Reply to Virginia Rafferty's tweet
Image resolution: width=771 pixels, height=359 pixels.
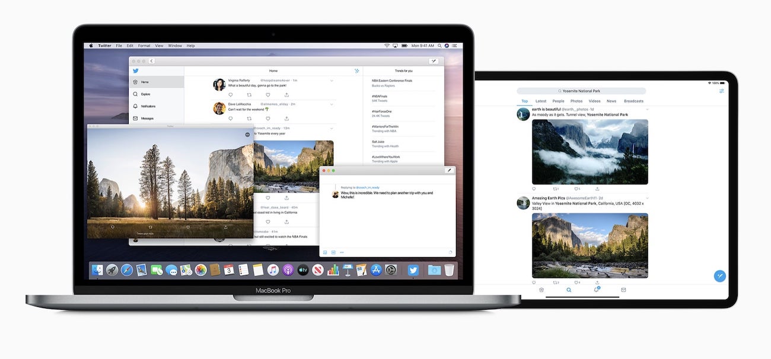(x=231, y=95)
